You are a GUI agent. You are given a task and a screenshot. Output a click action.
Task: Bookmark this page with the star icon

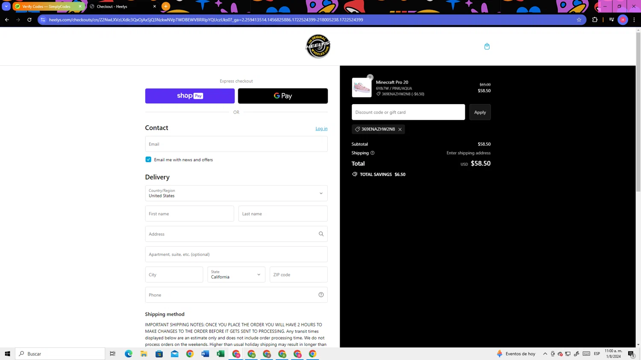[x=579, y=20]
